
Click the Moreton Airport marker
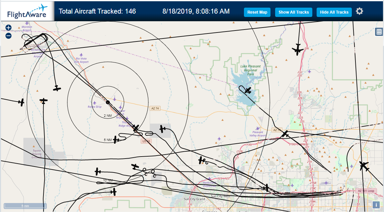[27, 23]
